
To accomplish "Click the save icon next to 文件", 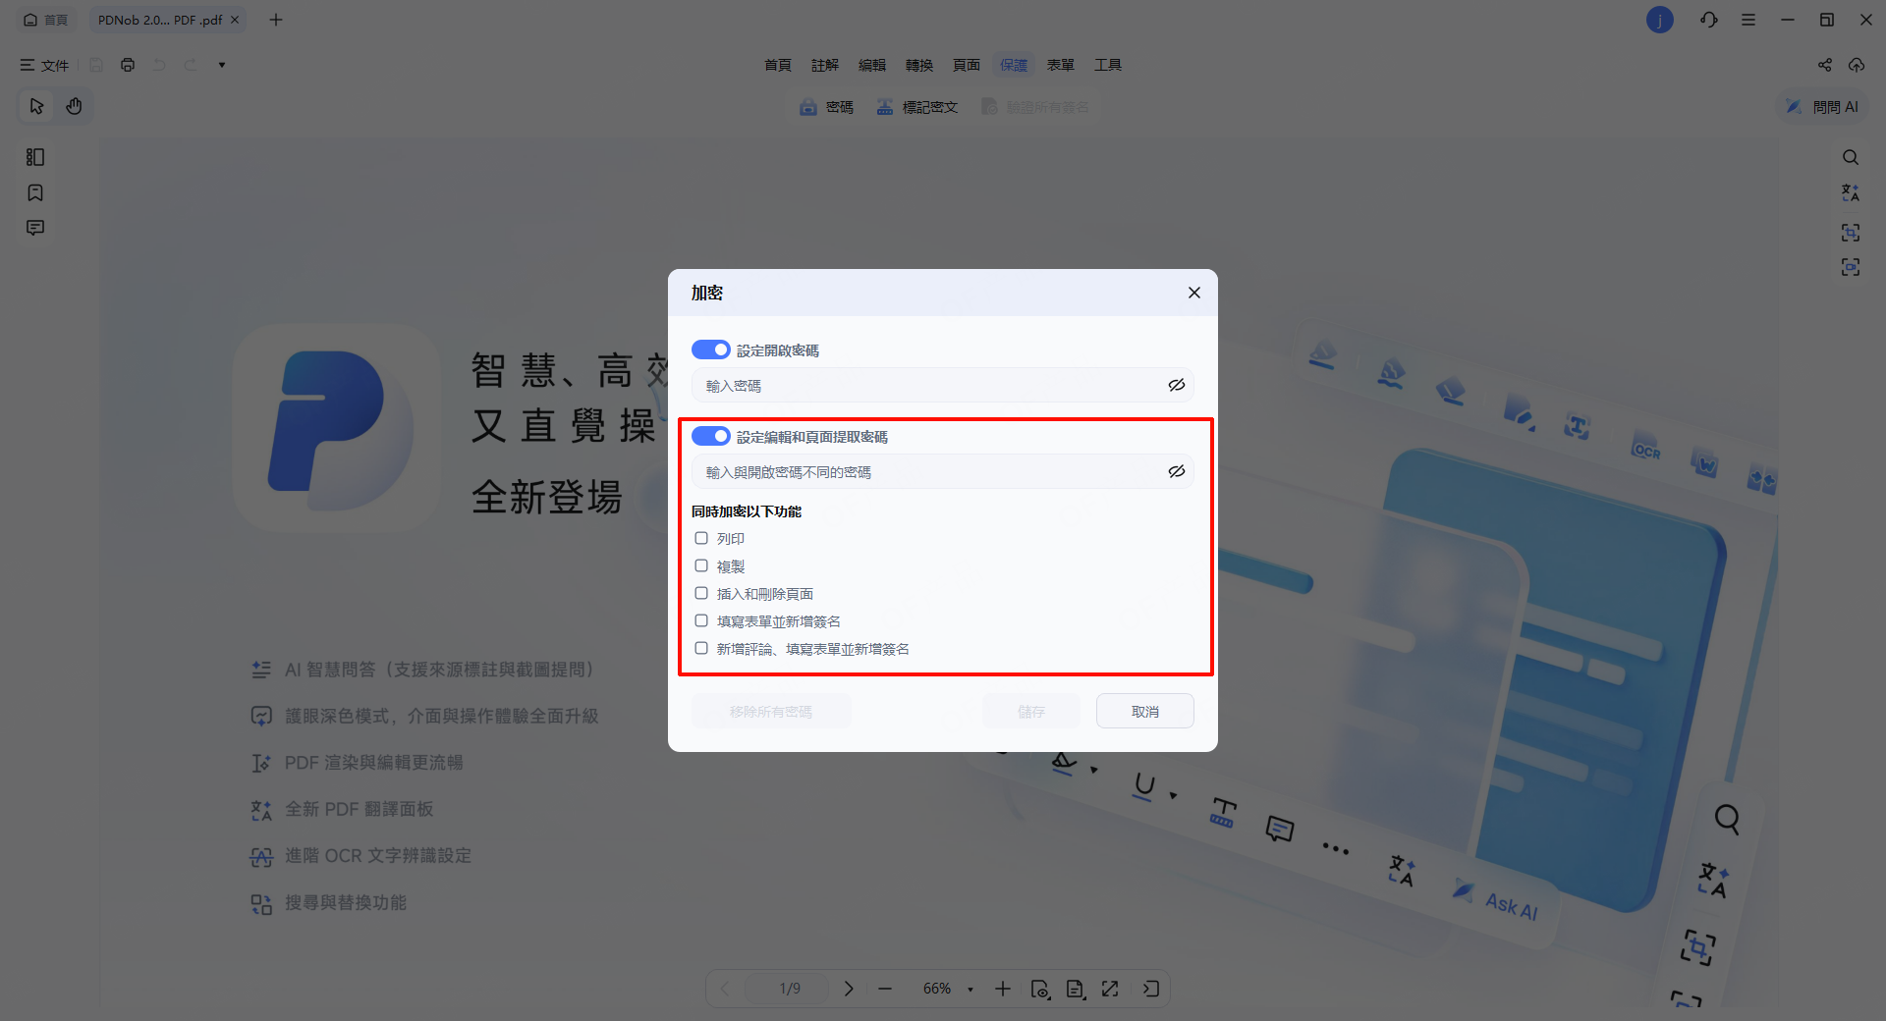I will click(96, 65).
